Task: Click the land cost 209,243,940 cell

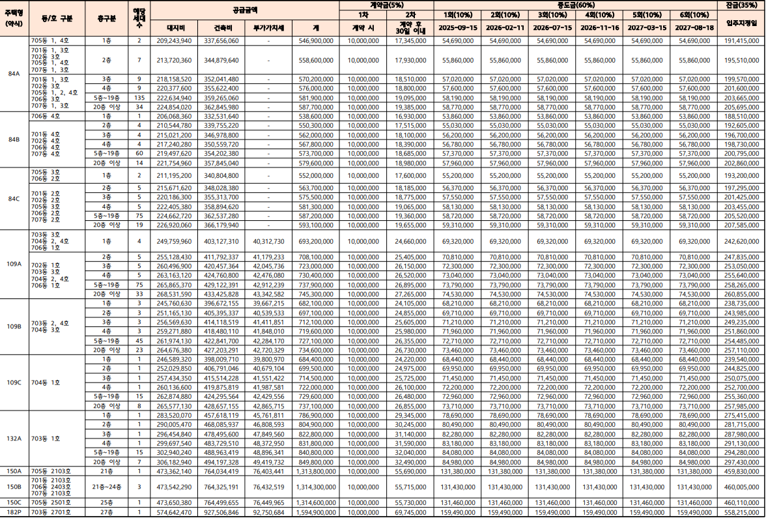Action: [x=174, y=40]
